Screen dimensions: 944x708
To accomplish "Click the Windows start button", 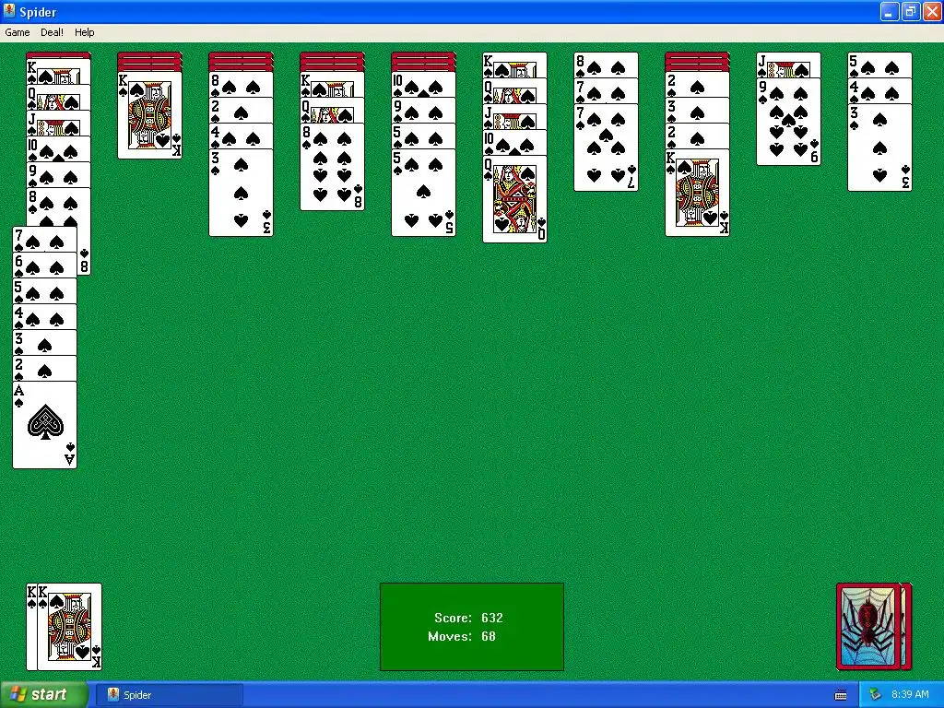I will 44,694.
